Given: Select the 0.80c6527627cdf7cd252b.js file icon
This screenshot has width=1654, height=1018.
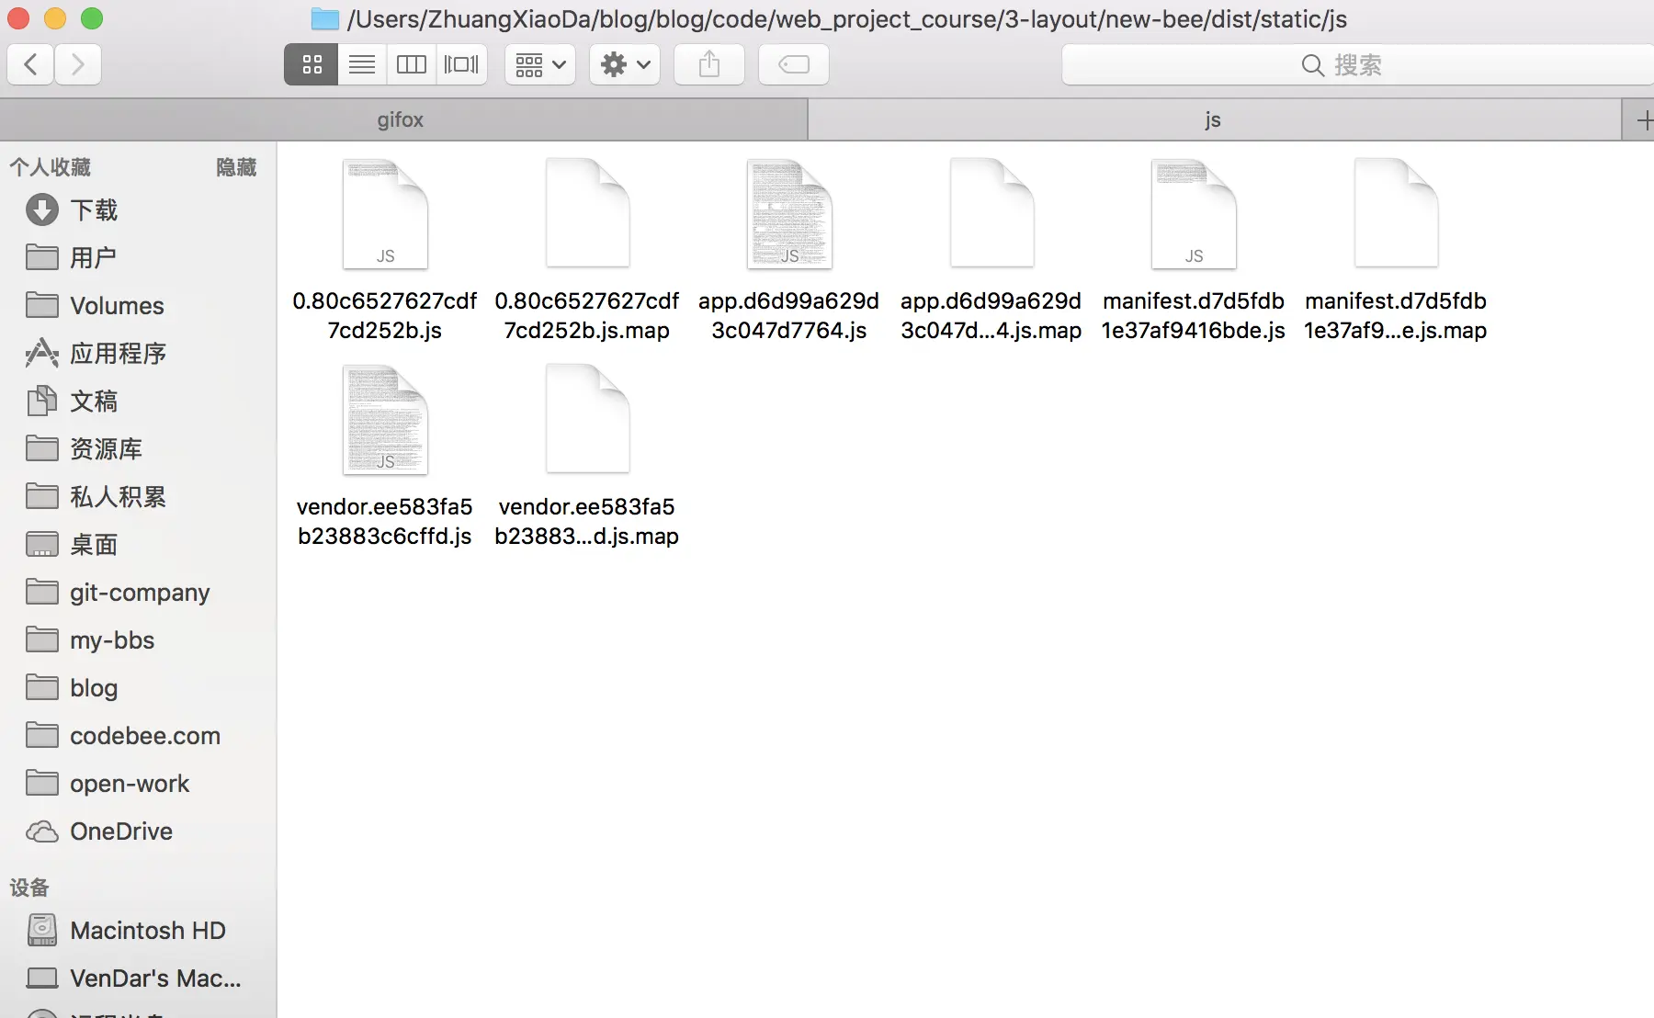Looking at the screenshot, I should pos(385,214).
